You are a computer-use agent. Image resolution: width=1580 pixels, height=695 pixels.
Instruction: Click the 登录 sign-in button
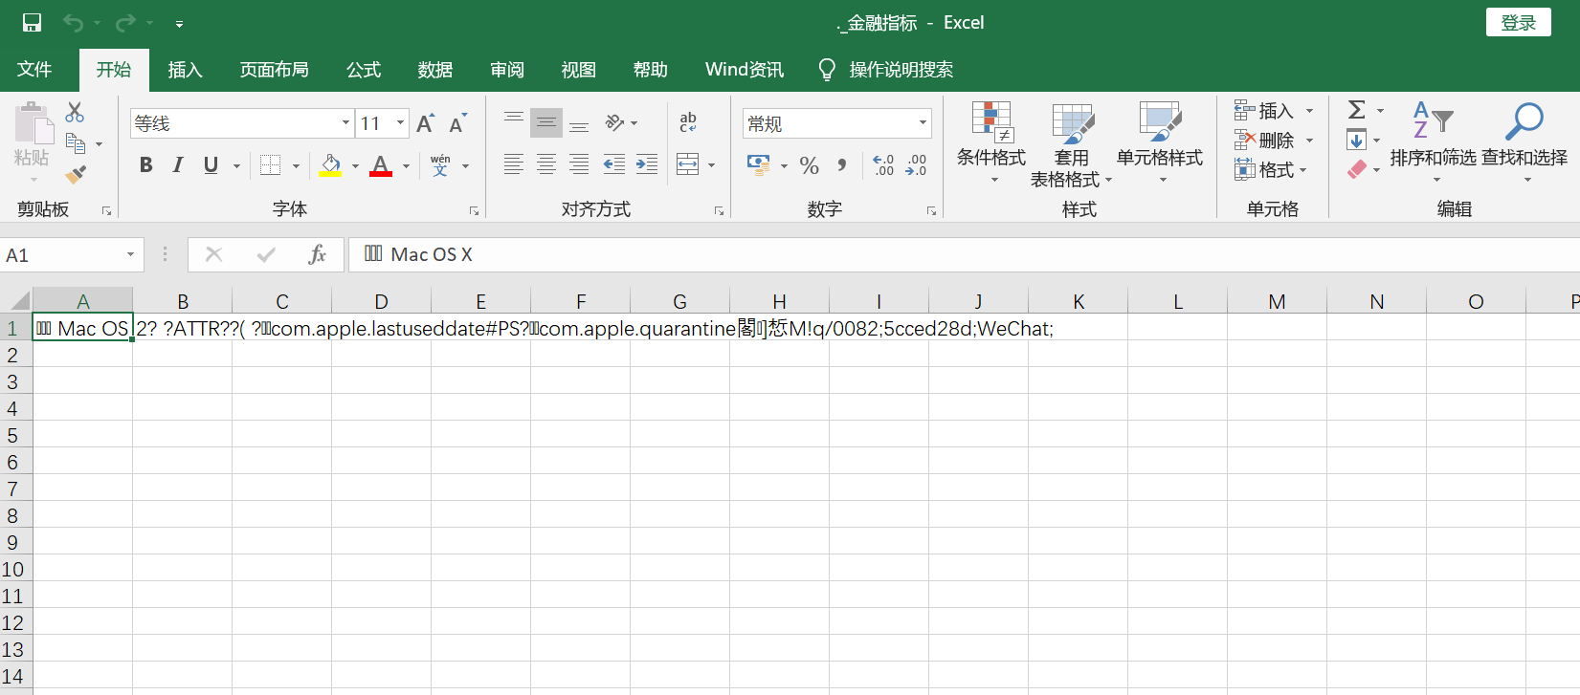tap(1519, 22)
